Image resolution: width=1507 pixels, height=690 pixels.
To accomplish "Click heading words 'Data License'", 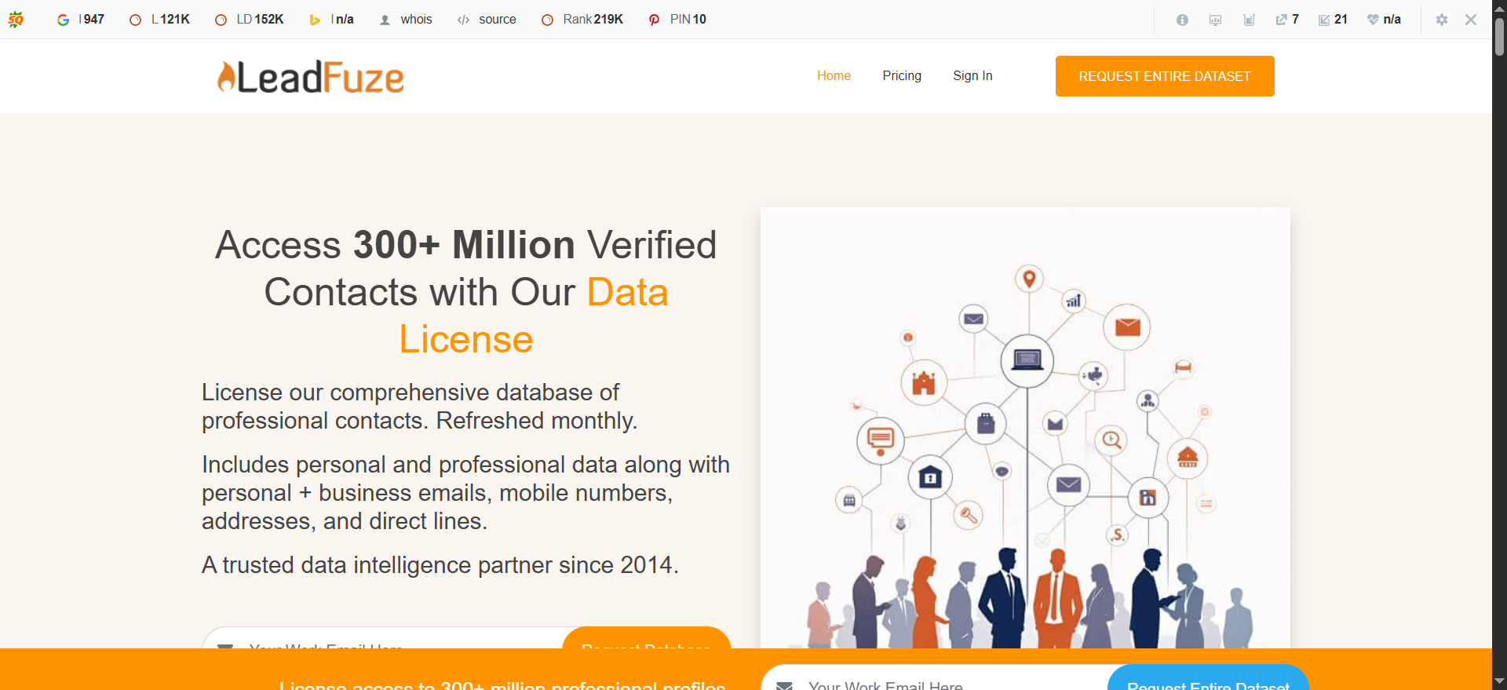I will pos(534,316).
